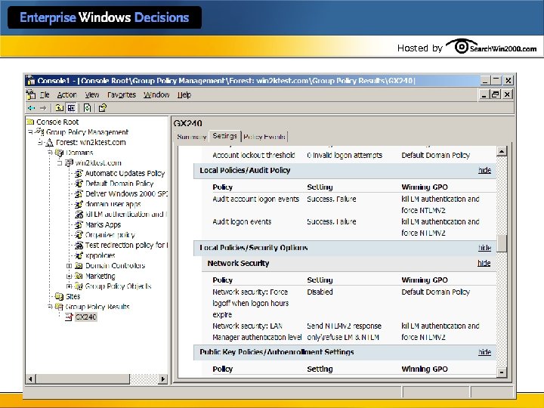Hide the Local Policies/Audit Policy section
This screenshot has height=408, width=544.
(x=484, y=170)
